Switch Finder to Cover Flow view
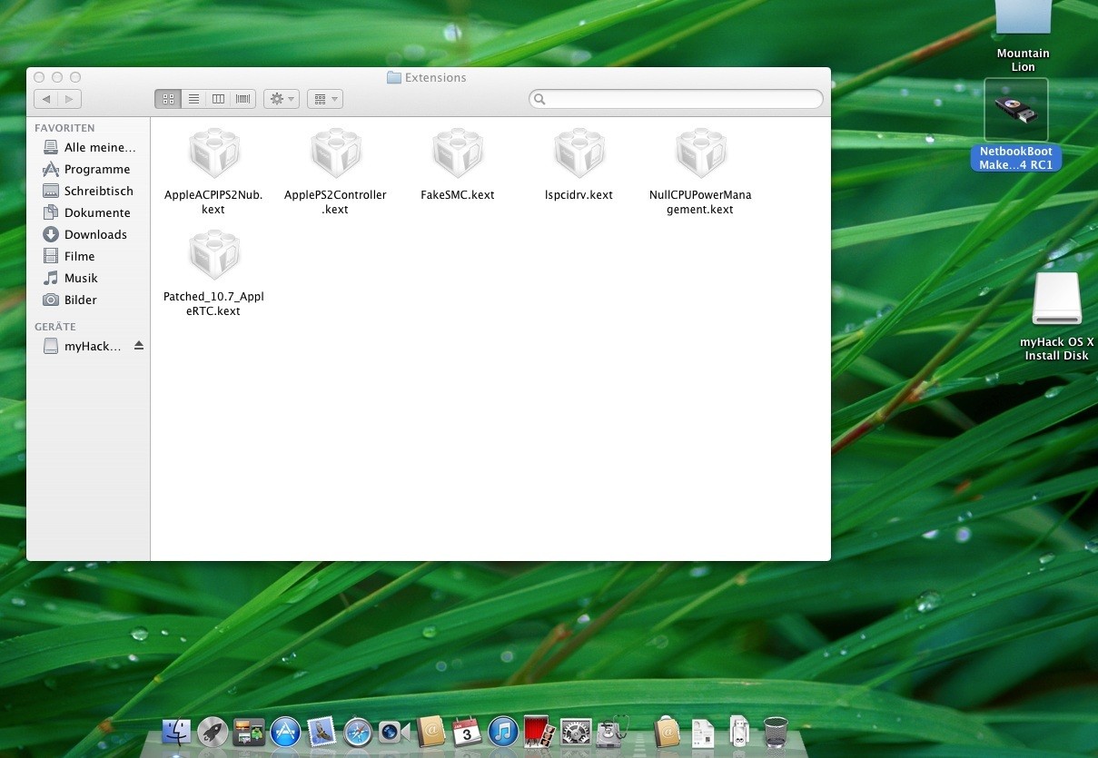This screenshot has width=1098, height=758. point(242,99)
